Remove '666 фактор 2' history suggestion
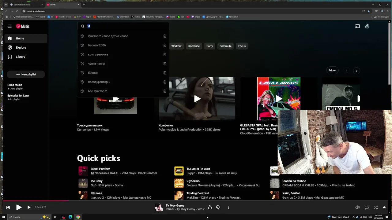The image size is (392, 220). click(165, 91)
